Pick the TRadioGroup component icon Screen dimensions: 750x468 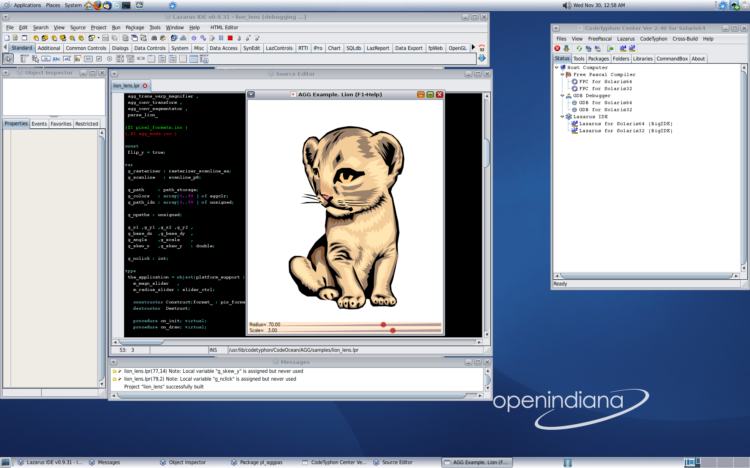coord(162,59)
